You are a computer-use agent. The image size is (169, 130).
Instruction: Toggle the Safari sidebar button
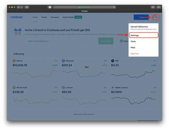point(27,7)
